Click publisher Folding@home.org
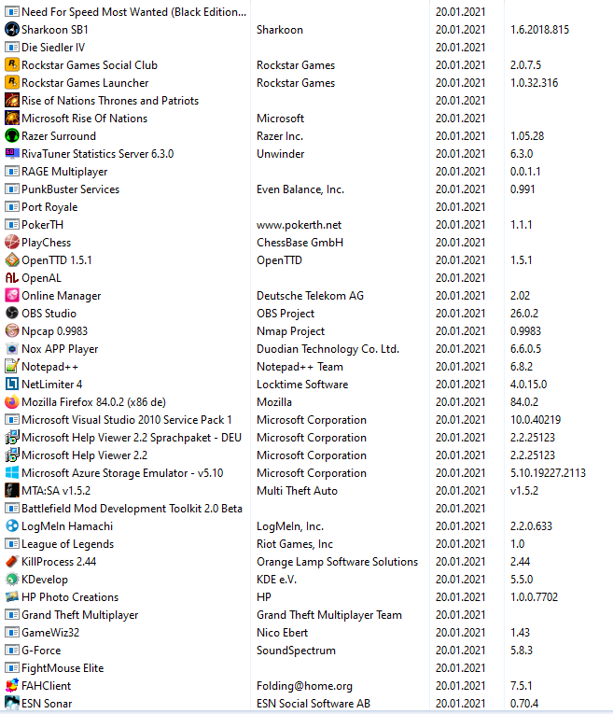The height and width of the screenshot is (714, 613). 304,686
